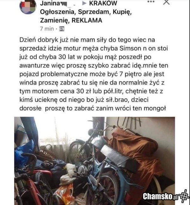Open the attached moped photo
This screenshot has width=190, height=205.
(94, 161)
